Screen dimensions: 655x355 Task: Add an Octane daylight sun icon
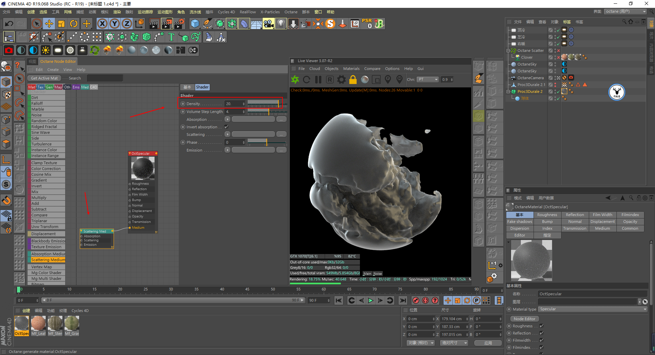pos(46,50)
